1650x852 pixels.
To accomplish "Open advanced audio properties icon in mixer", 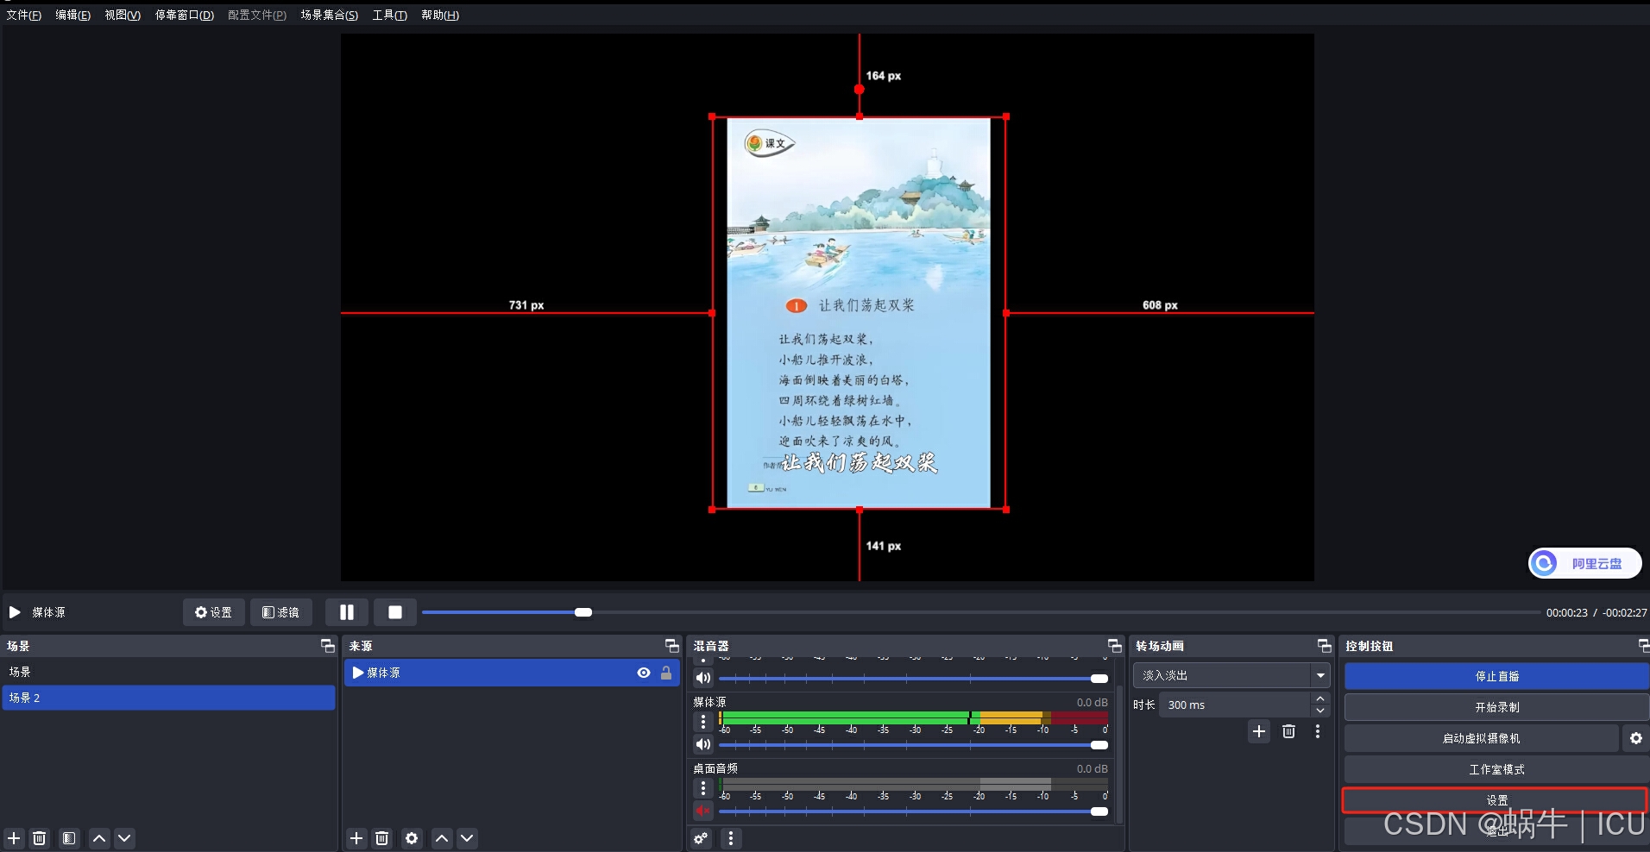I will pos(701,837).
